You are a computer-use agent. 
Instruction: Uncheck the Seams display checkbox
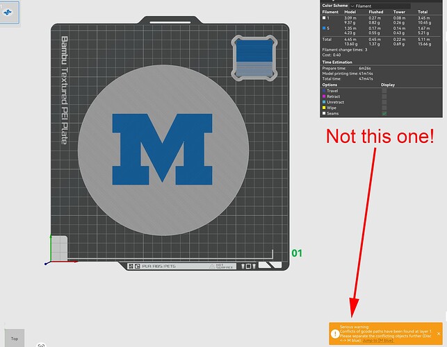tap(384, 113)
